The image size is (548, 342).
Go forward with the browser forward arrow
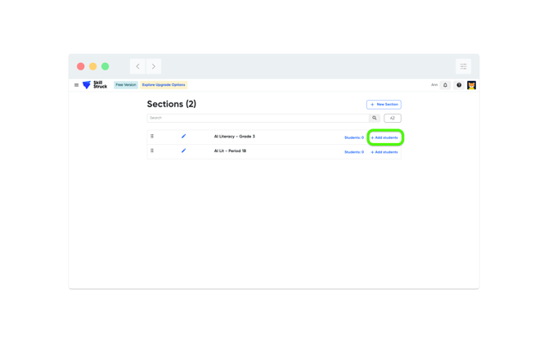click(154, 66)
